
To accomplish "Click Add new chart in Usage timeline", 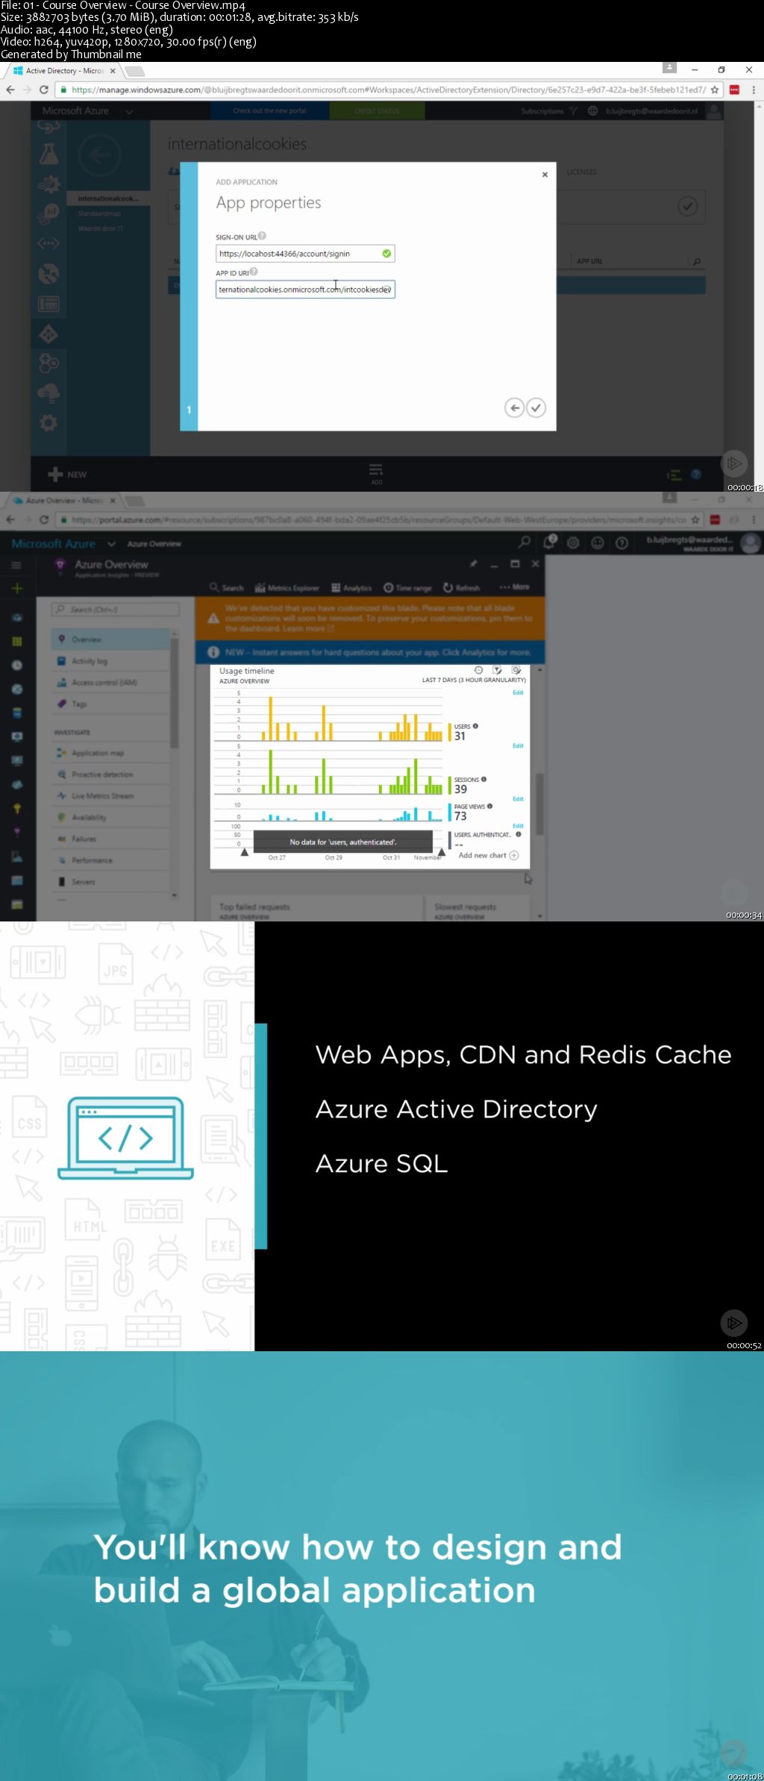I will (488, 855).
